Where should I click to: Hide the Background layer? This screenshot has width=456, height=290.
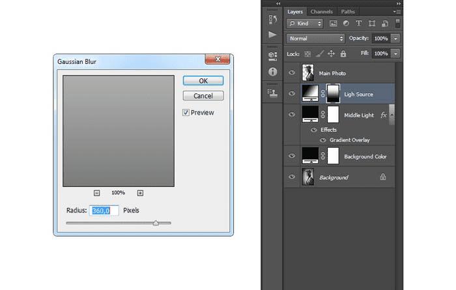point(292,177)
